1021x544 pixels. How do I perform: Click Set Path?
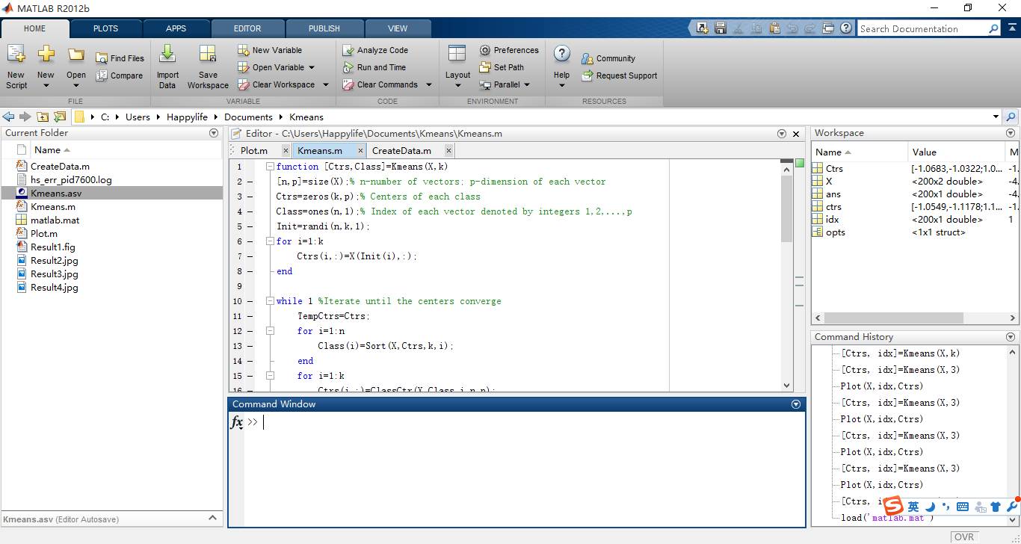(502, 67)
